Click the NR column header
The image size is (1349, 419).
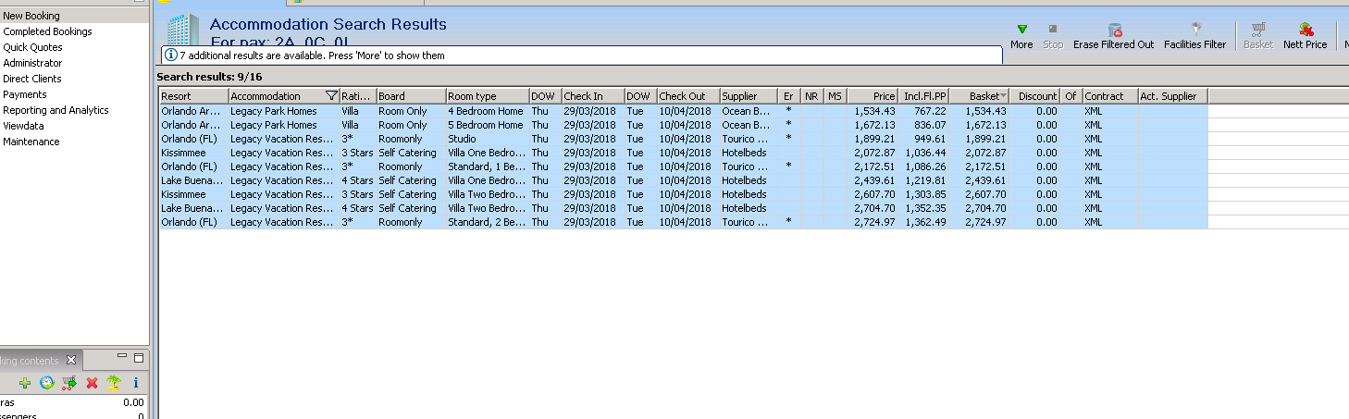pos(811,96)
